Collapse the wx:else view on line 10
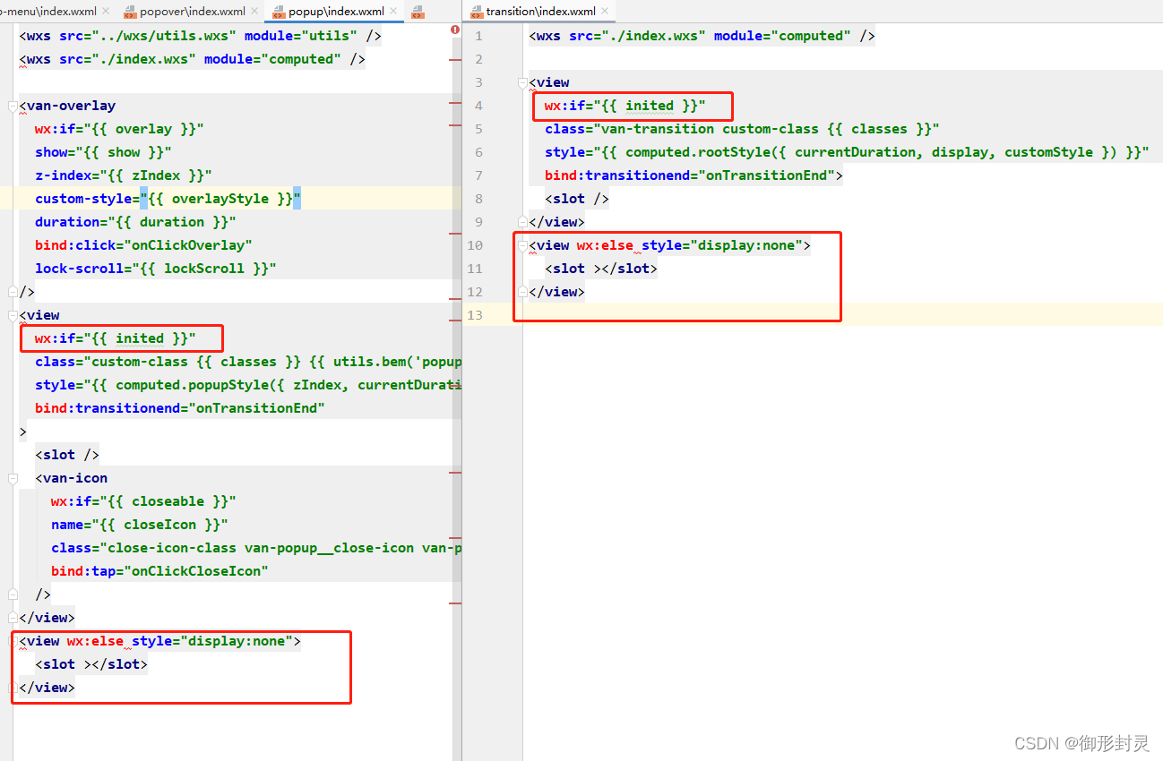This screenshot has width=1163, height=761. 523,245
